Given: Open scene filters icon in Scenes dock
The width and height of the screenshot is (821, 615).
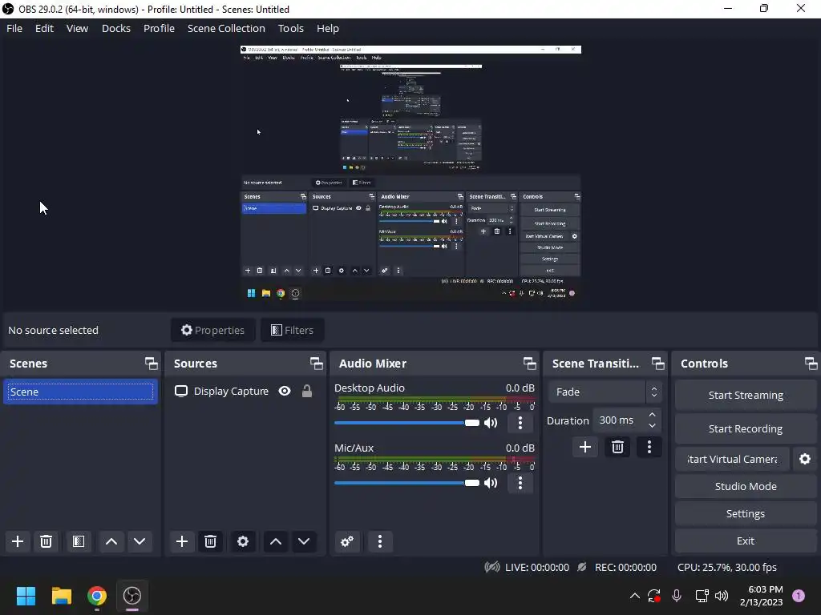Looking at the screenshot, I should tap(79, 541).
